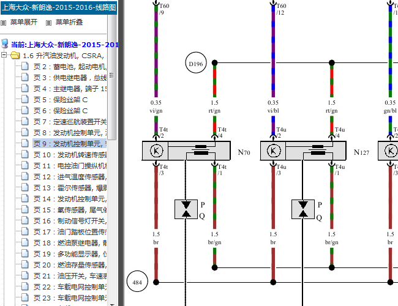Click the computer icon beside 当前 title
Screen dimensions: 398x306
coord(5,43)
